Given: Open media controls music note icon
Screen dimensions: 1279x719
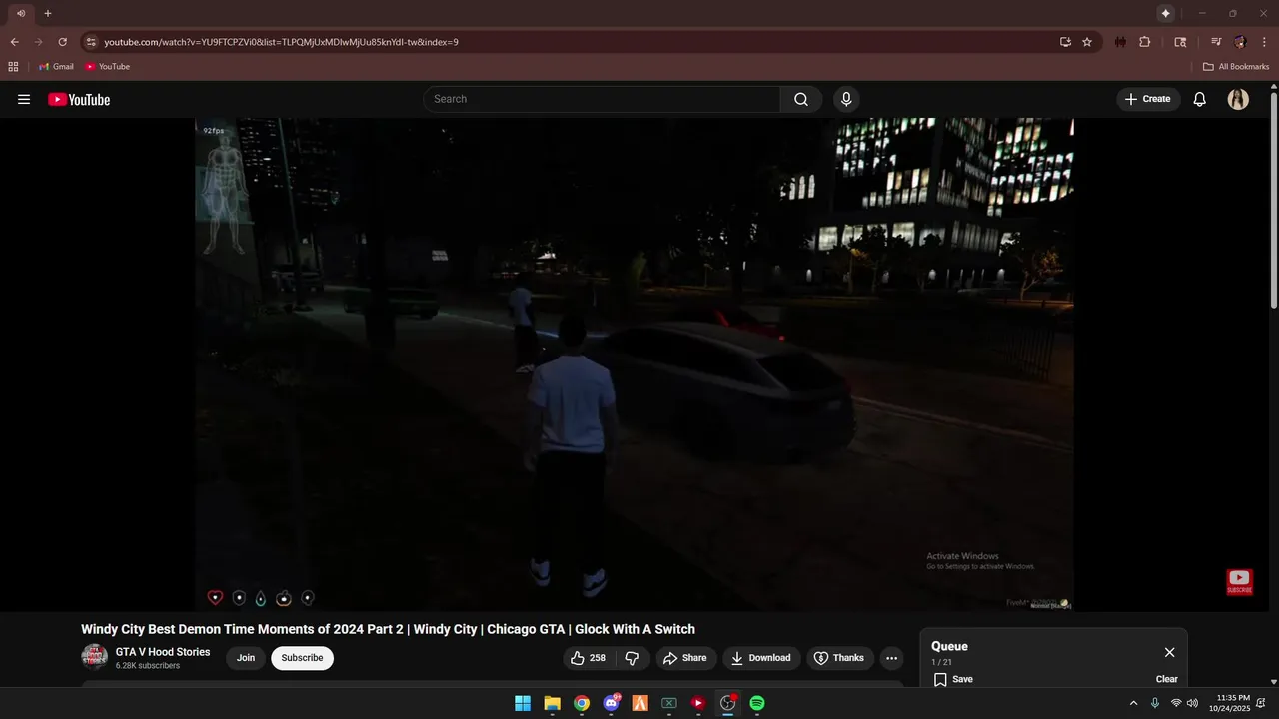Looking at the screenshot, I should 1216,42.
